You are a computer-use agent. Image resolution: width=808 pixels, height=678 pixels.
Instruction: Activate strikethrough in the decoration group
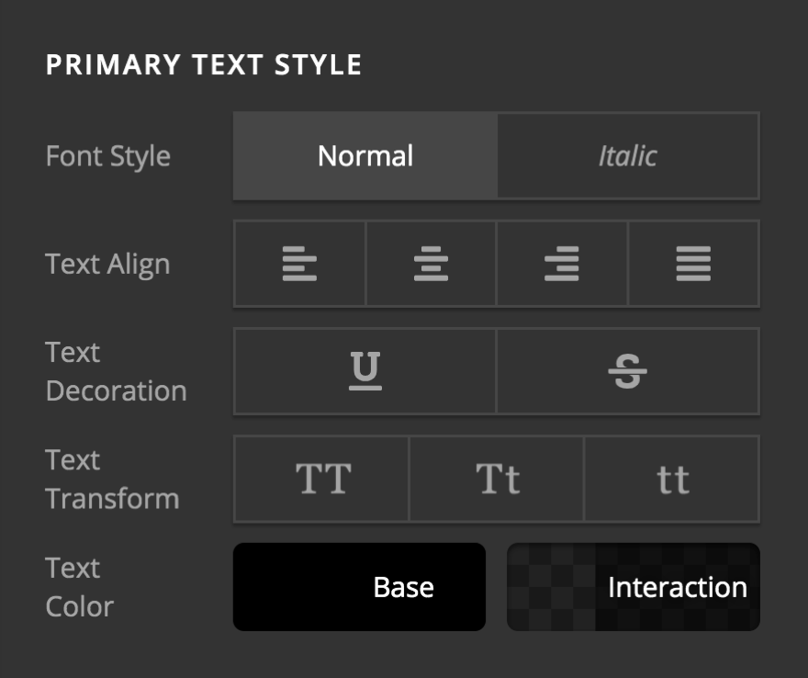[628, 370]
